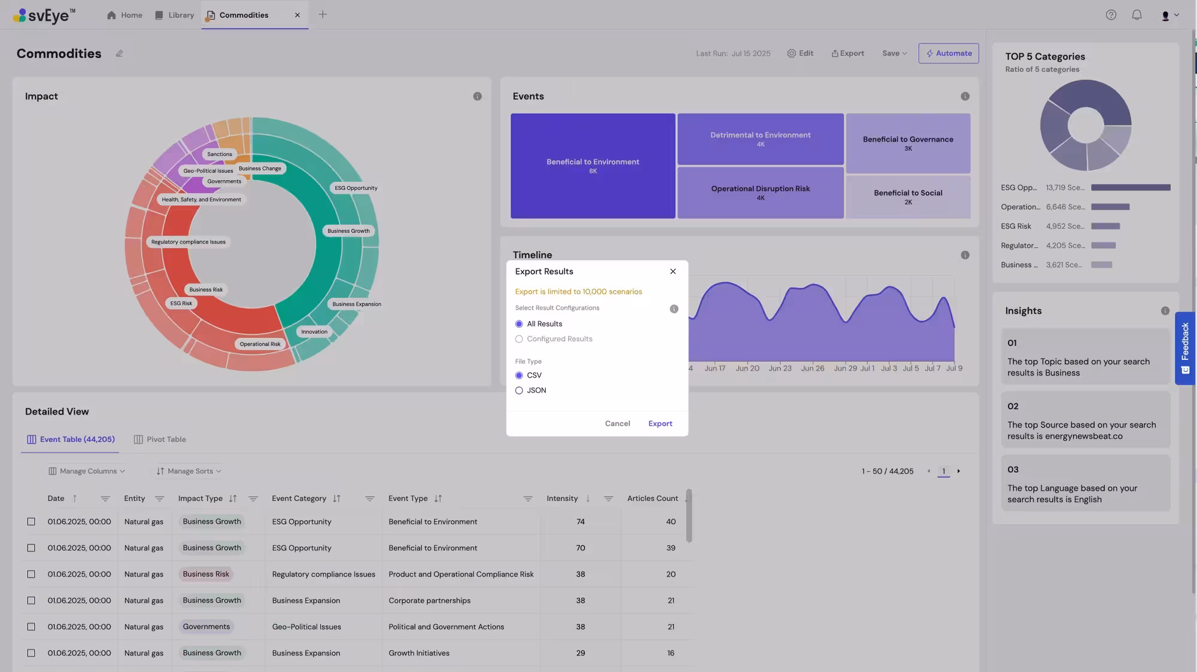Click Beneficial to Environment treemap tile

(593, 166)
